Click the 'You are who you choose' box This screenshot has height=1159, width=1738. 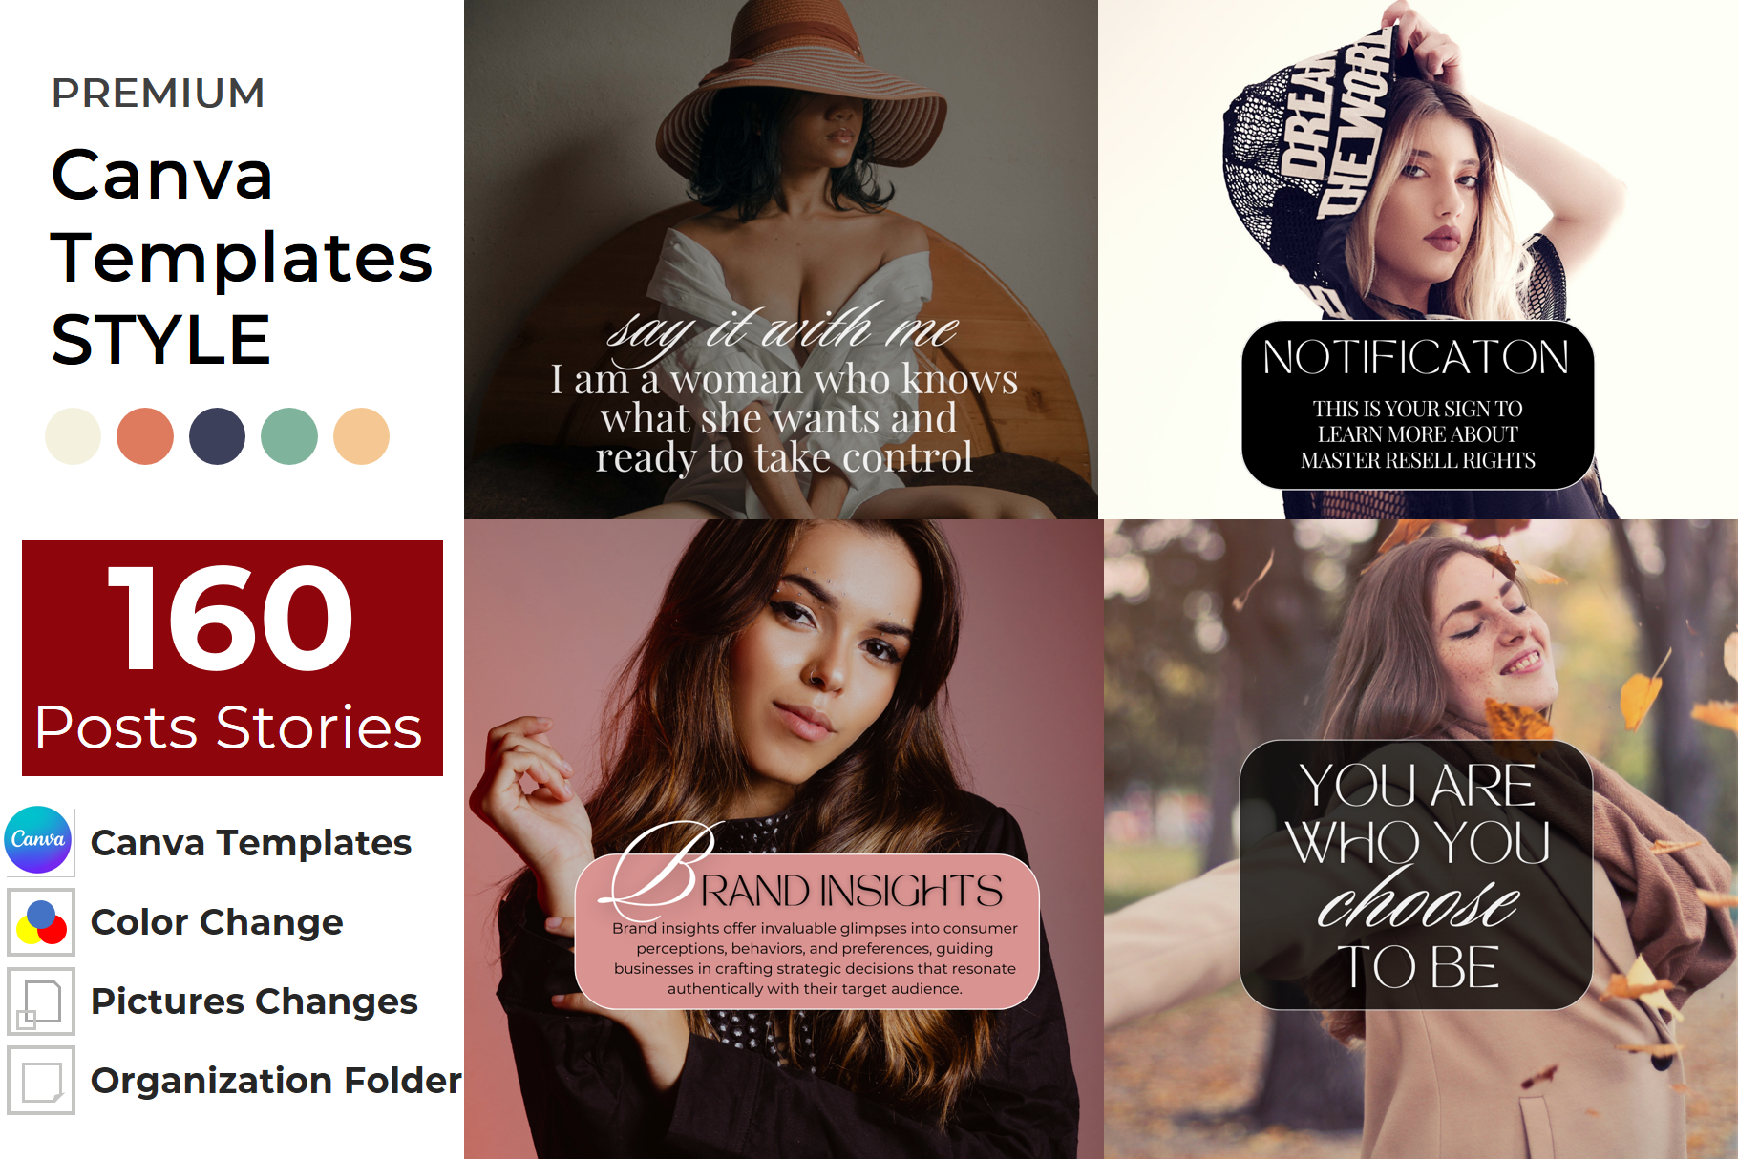(1416, 875)
